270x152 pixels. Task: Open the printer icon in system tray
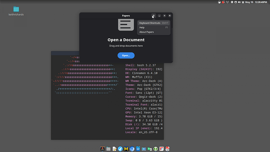[x=232, y=2]
